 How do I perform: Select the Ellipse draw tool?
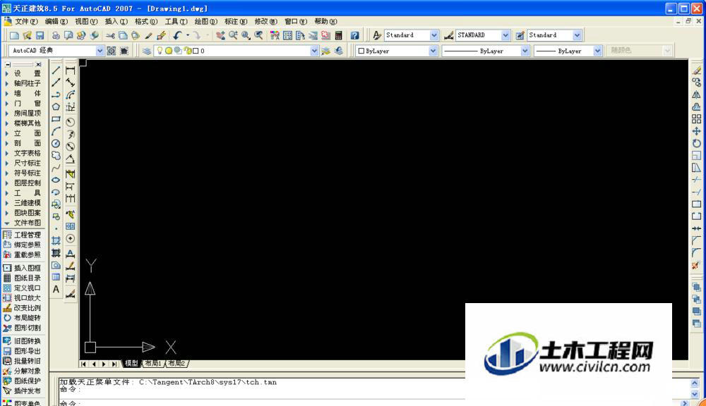tap(56, 180)
